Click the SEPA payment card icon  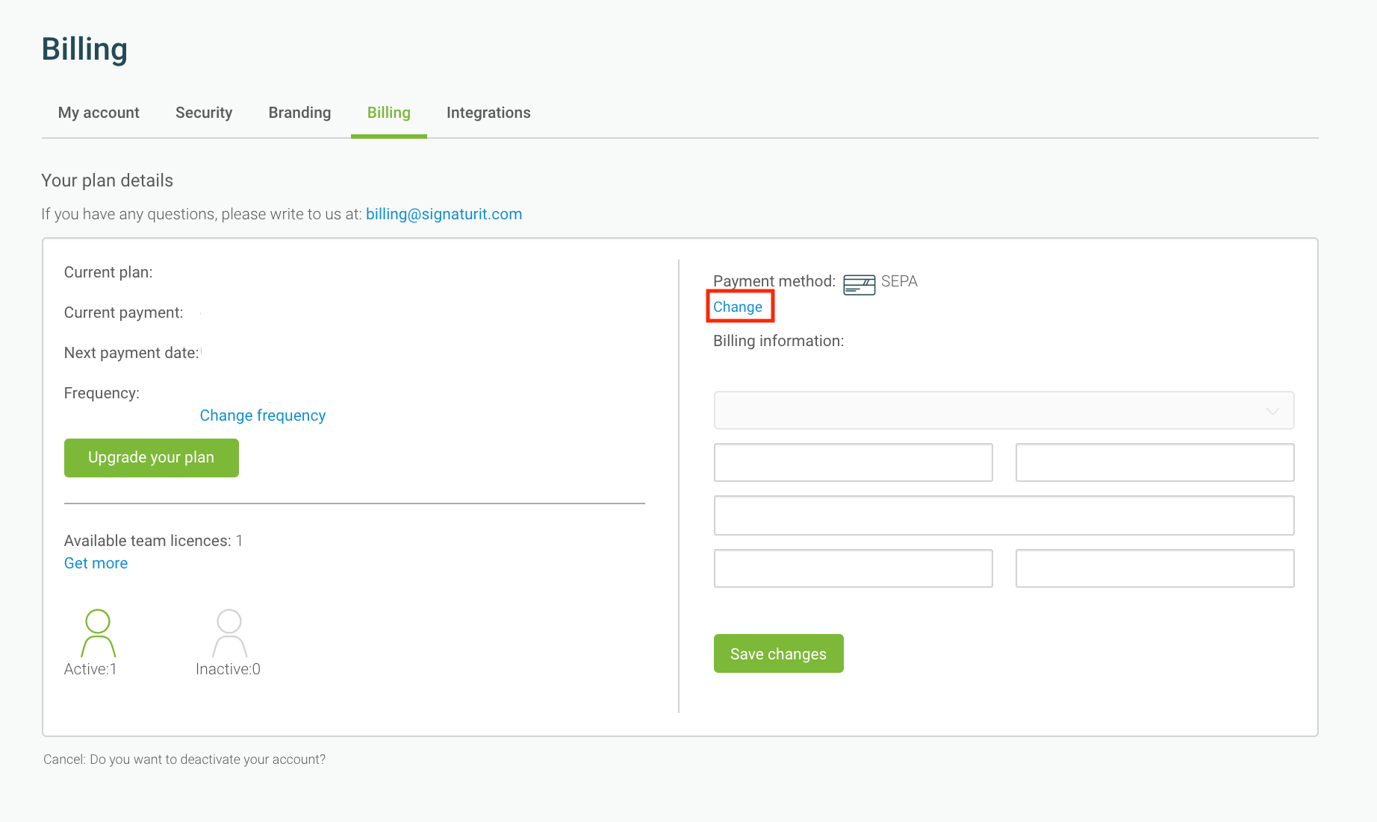(860, 285)
